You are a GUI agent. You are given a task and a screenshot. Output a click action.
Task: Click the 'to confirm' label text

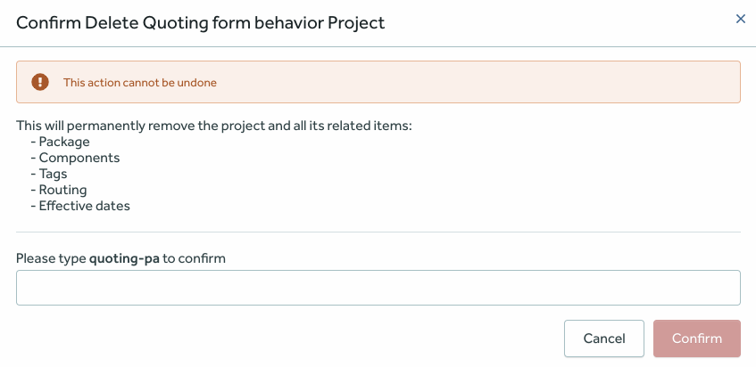click(194, 258)
